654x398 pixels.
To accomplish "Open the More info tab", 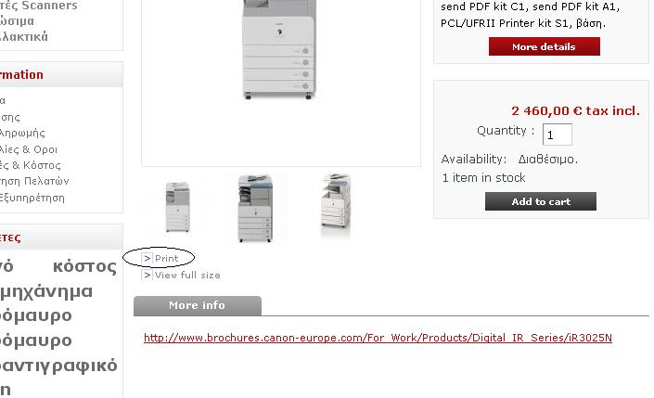I will coord(198,305).
